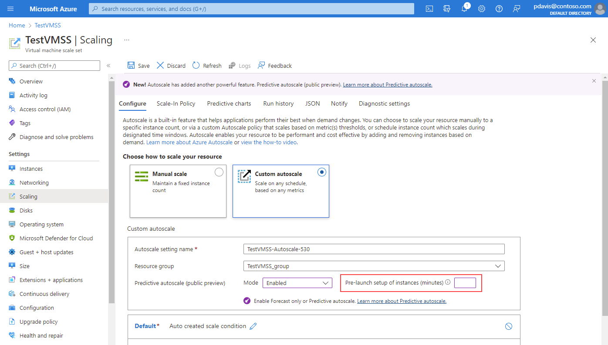Open the Directory + subscription filter icon
The width and height of the screenshot is (608, 345).
(x=446, y=9)
